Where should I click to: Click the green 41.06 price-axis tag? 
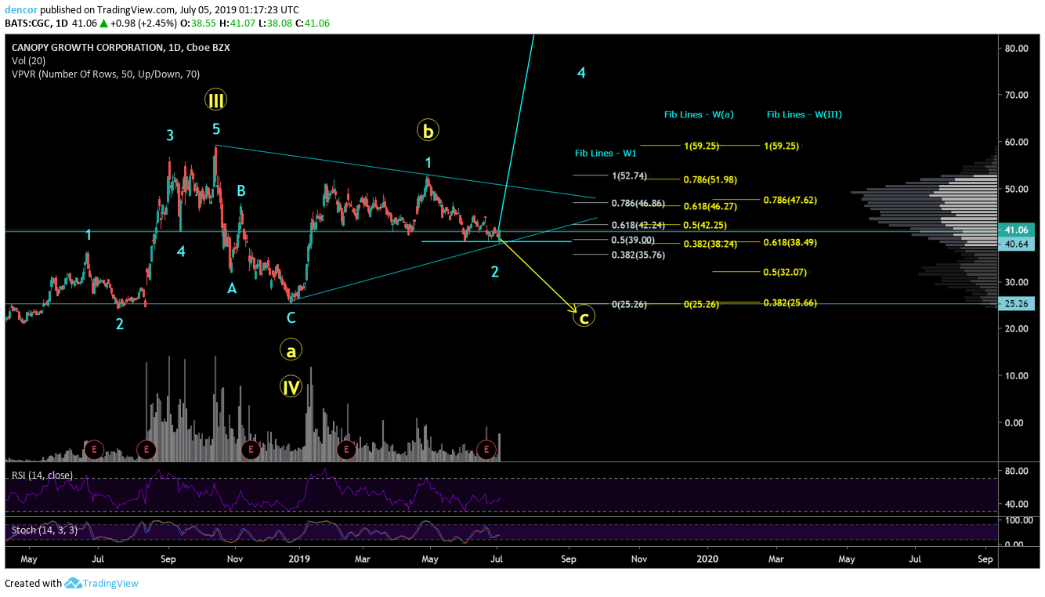point(1018,230)
